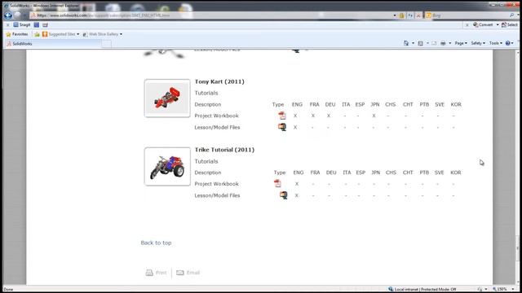The image size is (522, 293).
Task: Open the Tools menu
Action: tap(495, 43)
